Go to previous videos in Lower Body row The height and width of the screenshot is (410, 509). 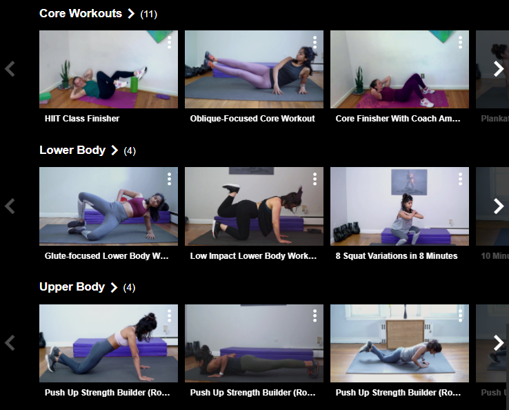10,206
